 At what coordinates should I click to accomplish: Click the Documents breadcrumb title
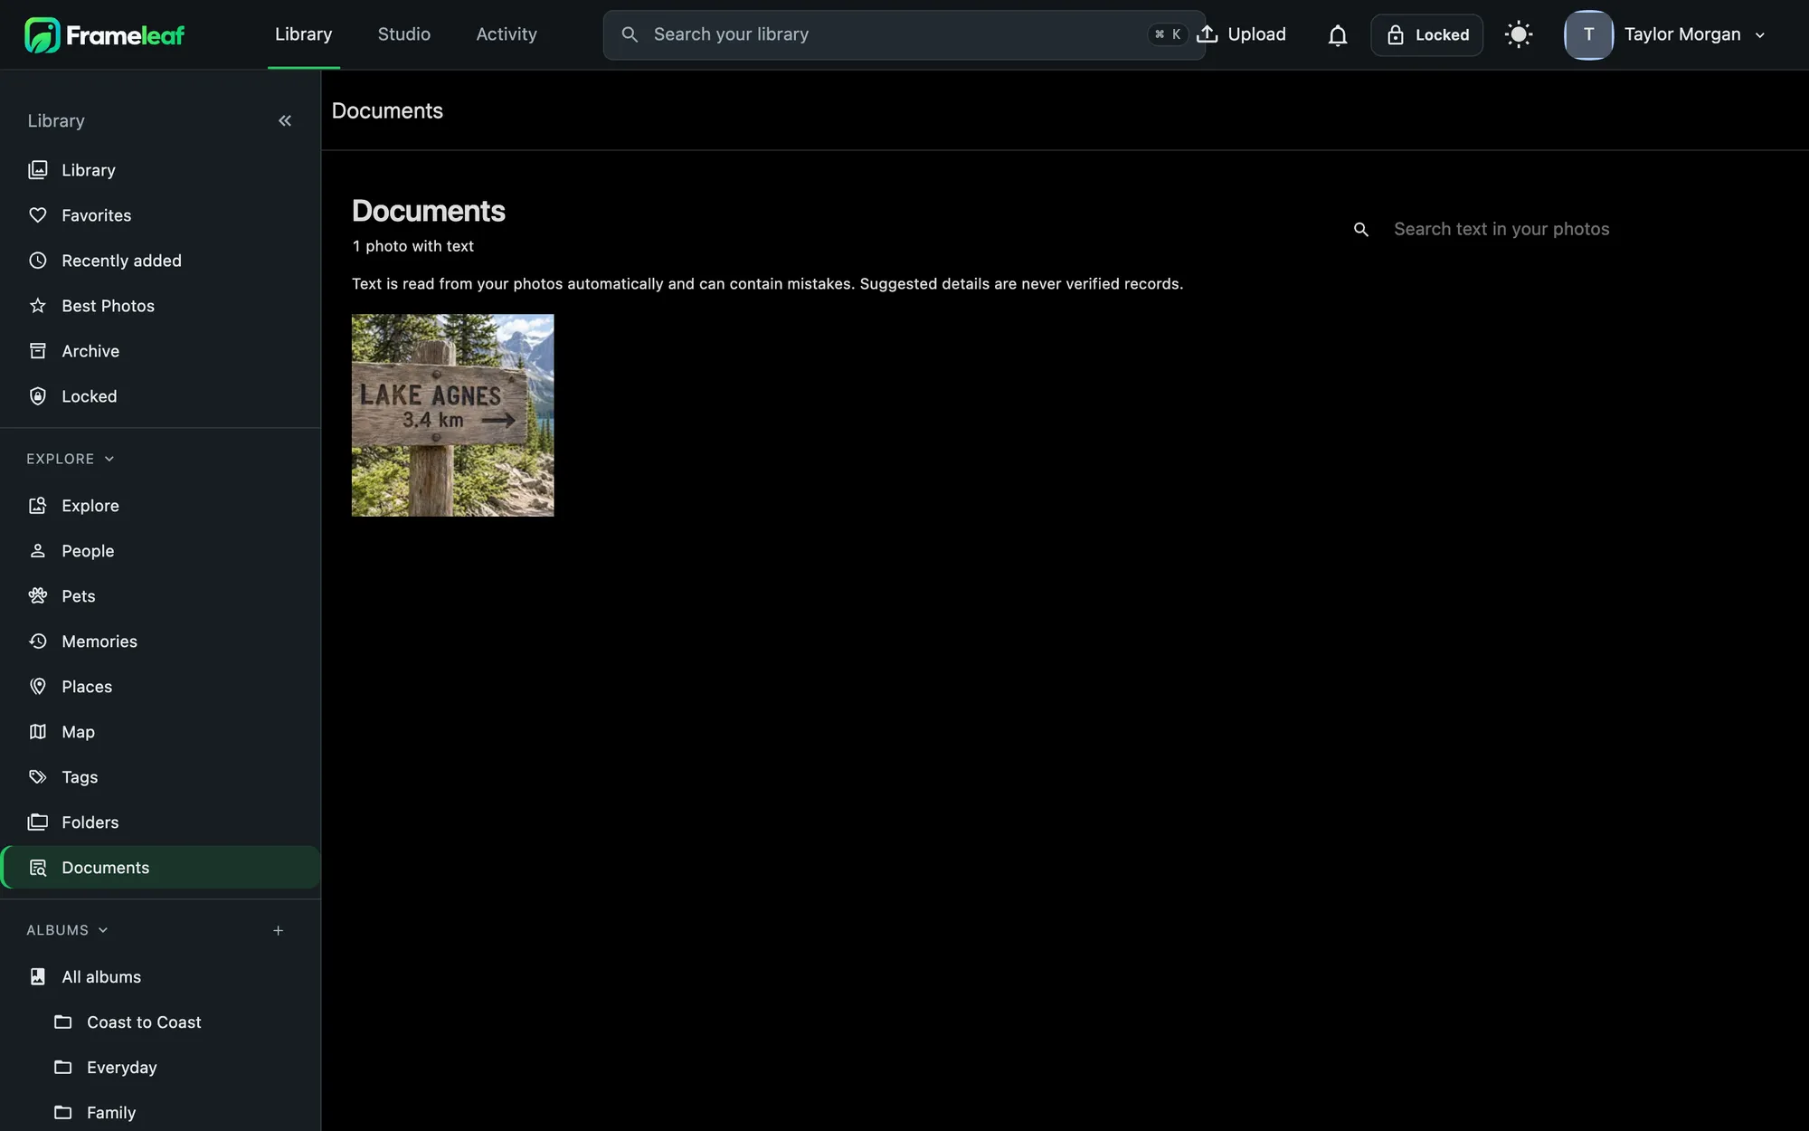pos(387,110)
